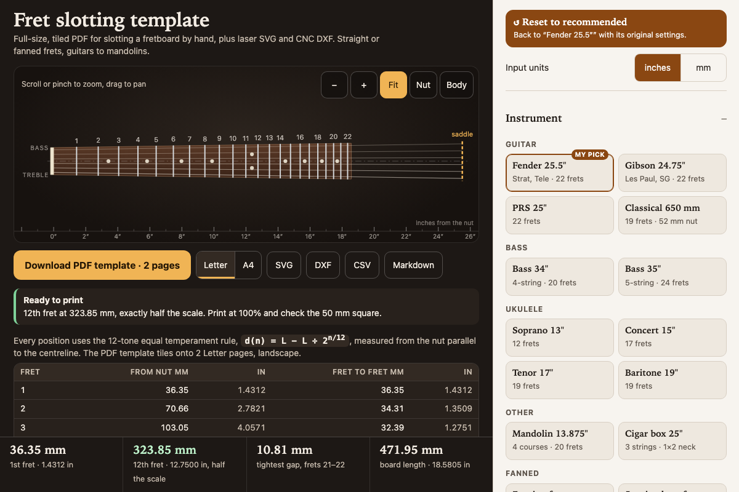Switch input units to inches

(x=657, y=68)
